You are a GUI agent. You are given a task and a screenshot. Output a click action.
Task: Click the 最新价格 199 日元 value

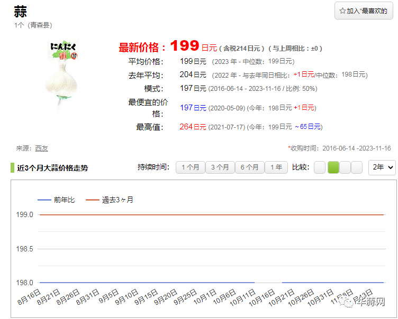click(x=194, y=46)
